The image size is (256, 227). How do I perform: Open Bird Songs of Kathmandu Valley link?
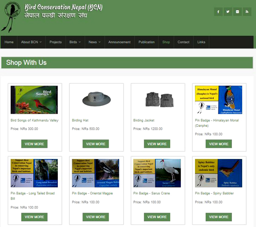point(34,121)
